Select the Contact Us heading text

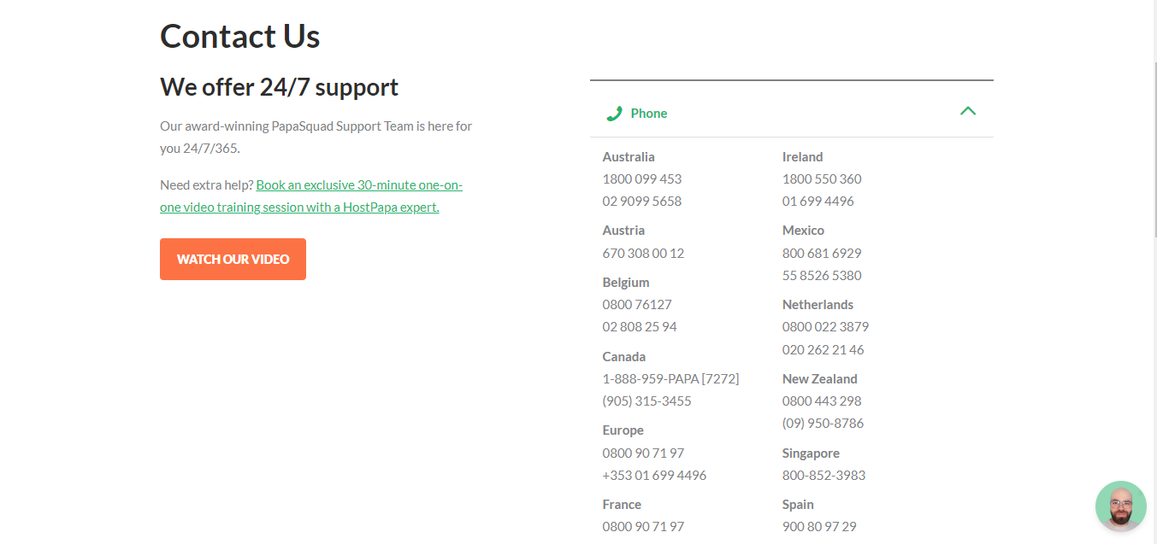(x=239, y=36)
